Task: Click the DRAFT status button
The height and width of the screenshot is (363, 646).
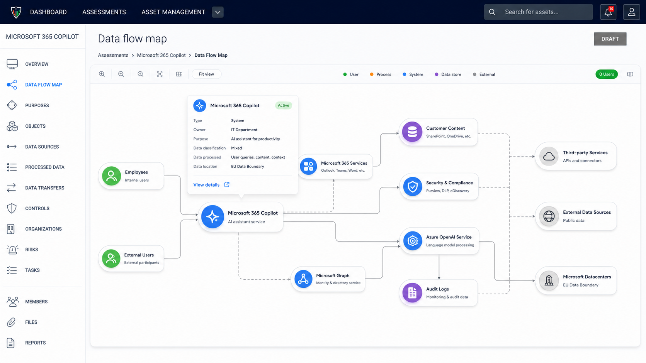Action: pyautogui.click(x=610, y=39)
